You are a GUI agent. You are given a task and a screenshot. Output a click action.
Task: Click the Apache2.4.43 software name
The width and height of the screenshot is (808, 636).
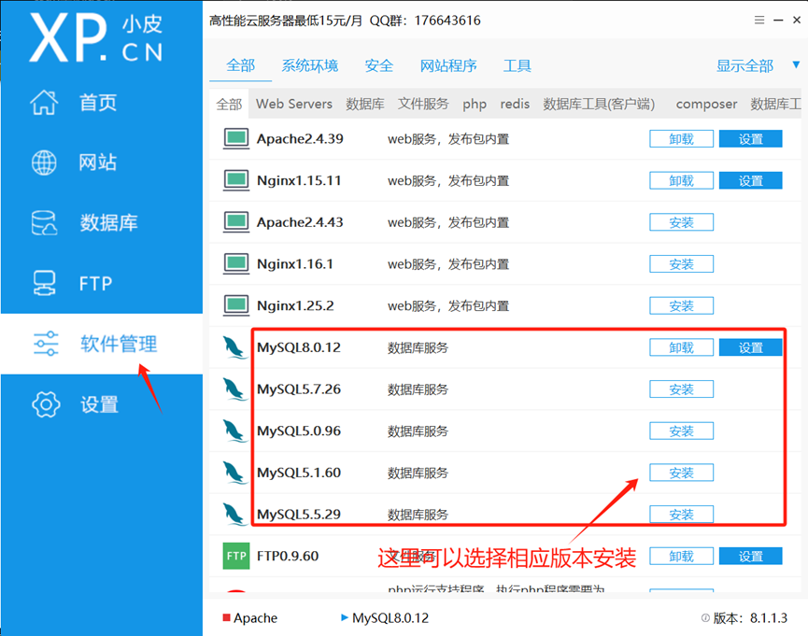click(300, 222)
